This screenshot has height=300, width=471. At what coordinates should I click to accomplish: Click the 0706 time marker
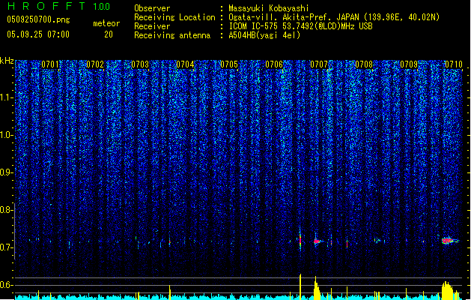click(274, 64)
